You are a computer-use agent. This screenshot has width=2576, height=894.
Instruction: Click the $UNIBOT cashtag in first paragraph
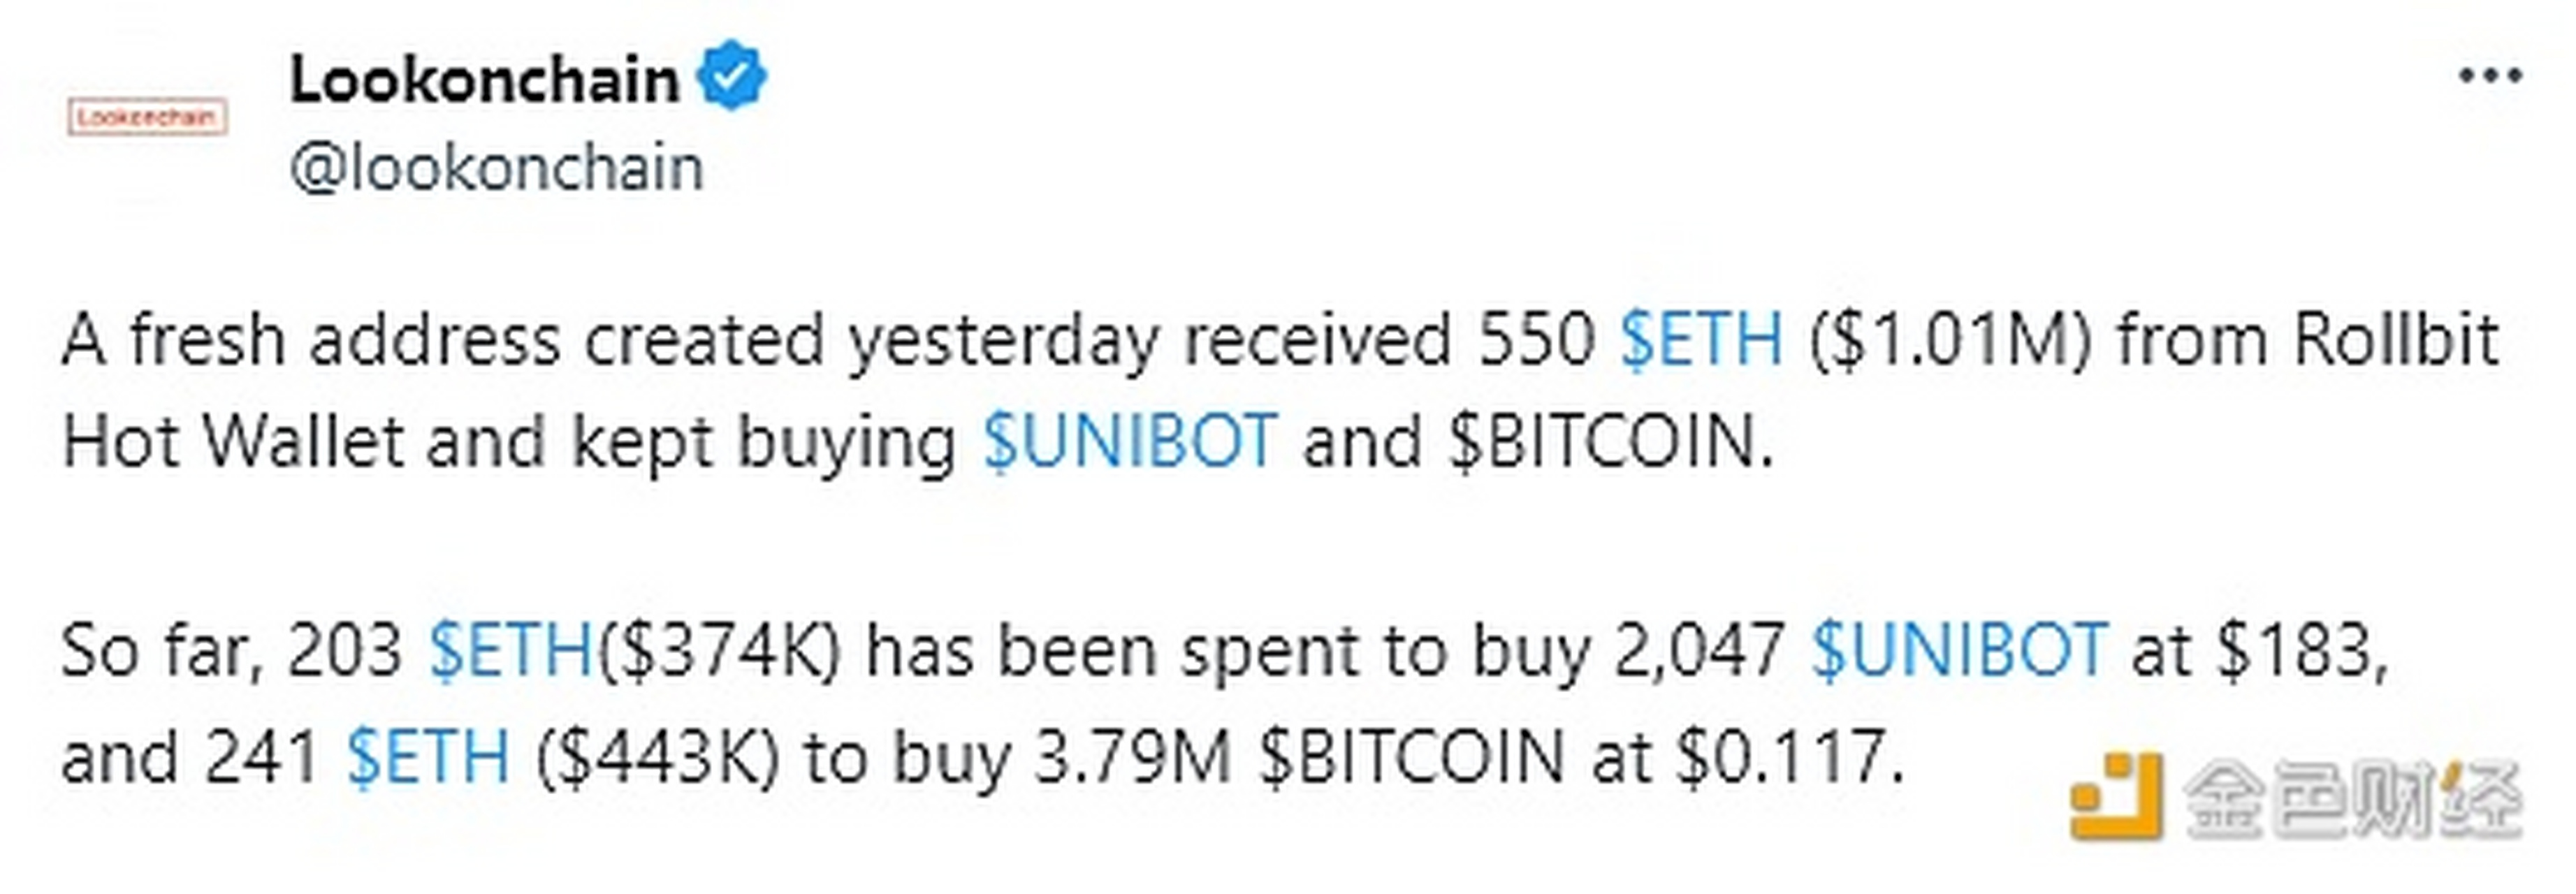point(1130,441)
